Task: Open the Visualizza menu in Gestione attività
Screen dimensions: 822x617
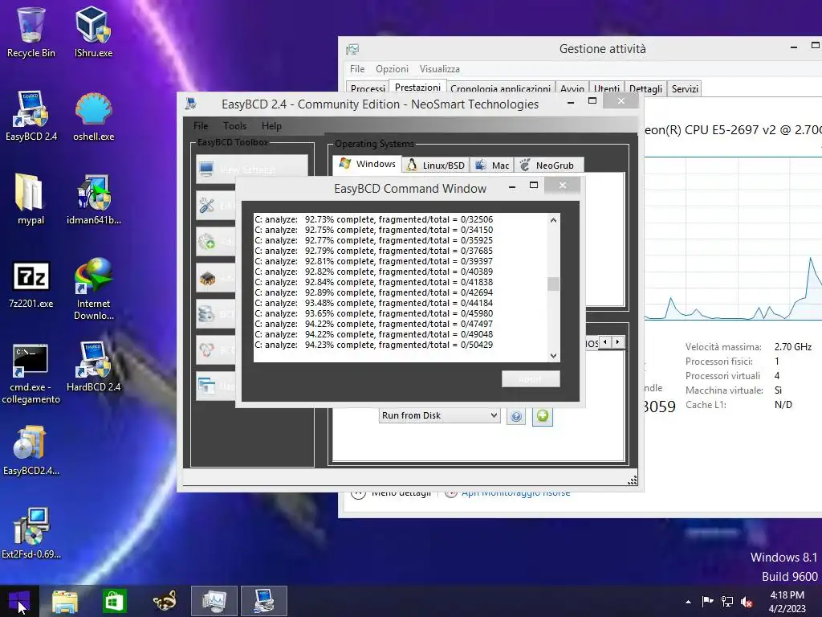Action: pos(439,69)
